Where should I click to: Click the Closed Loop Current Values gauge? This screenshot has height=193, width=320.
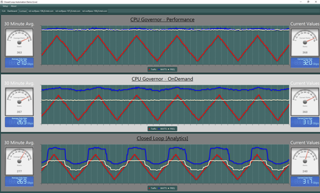click(305, 161)
